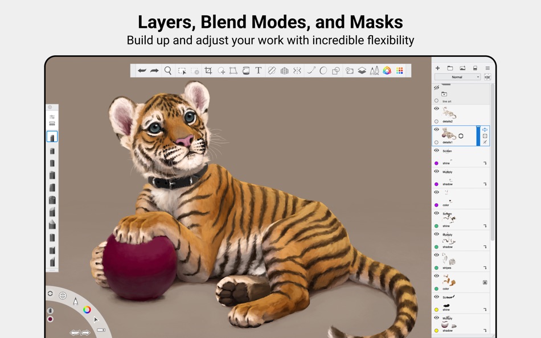Hide the green Multiply shadow layer
Screen dimensions: 541x338
pyautogui.click(x=436, y=234)
